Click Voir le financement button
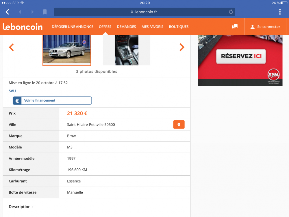Viewport: 289px width, 217px height. click(52, 101)
